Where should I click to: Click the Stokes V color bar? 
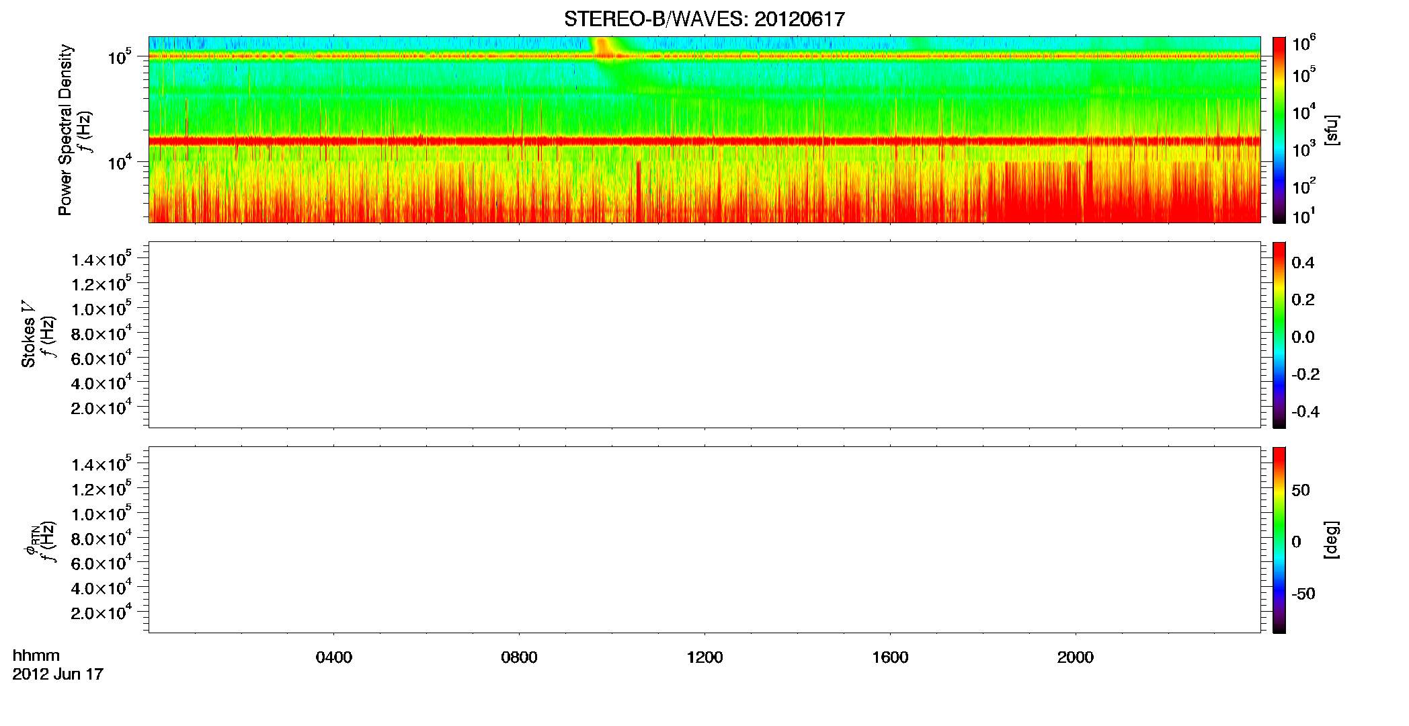pos(1279,335)
